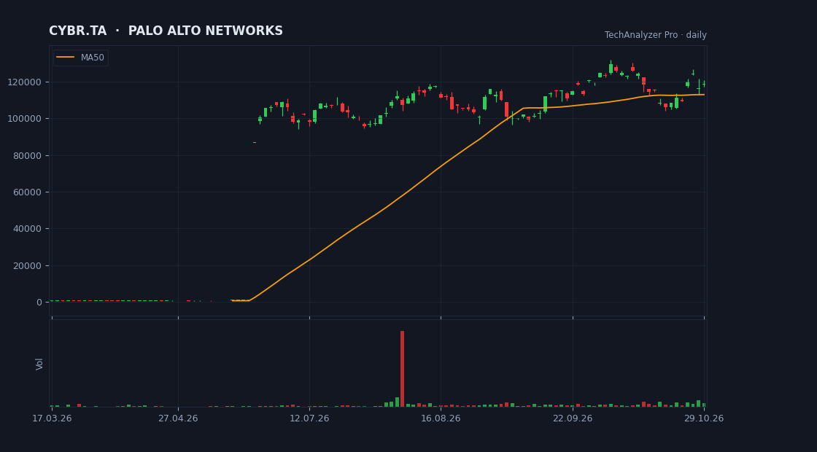Click the MA50 legend entry

81,58
